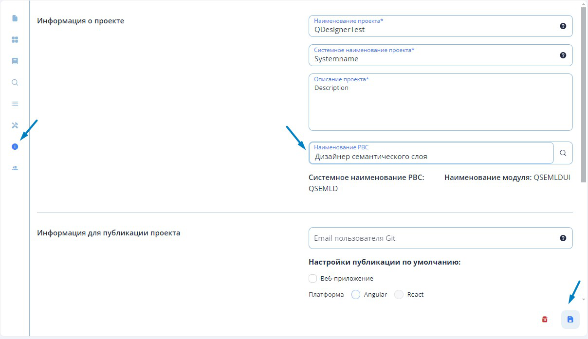Screen dimensions: 588x339
Task: Focus the Email пользователя Git field
Action: 441,238
